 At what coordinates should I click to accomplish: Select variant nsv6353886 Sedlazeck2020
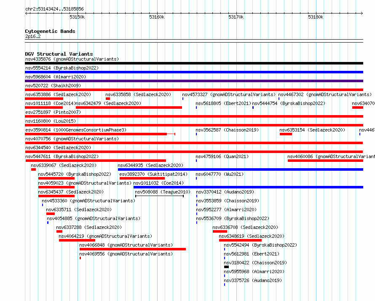pos(58,94)
